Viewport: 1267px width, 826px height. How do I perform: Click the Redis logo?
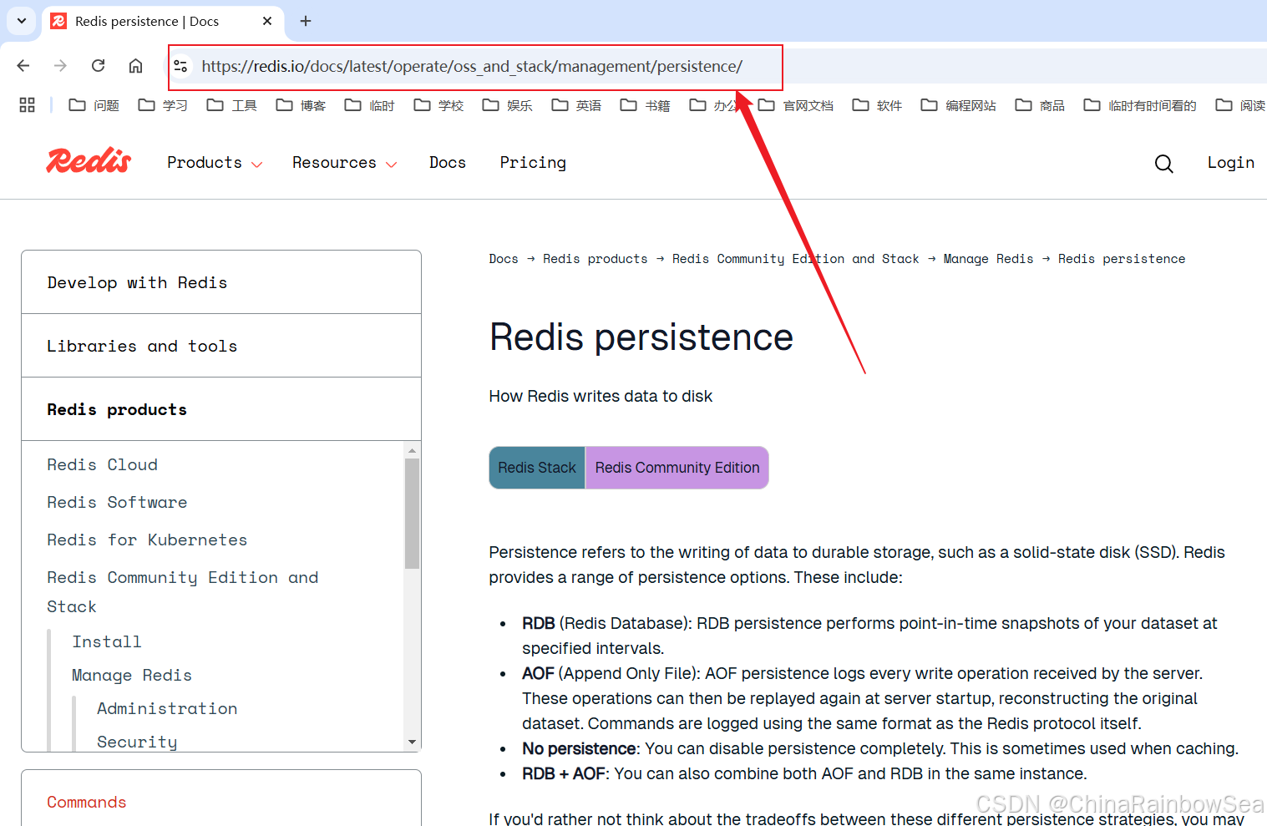click(89, 161)
